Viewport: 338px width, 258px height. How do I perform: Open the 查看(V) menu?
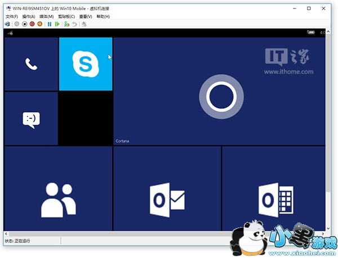[86, 17]
